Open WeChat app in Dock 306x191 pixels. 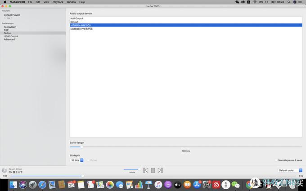[235, 184]
